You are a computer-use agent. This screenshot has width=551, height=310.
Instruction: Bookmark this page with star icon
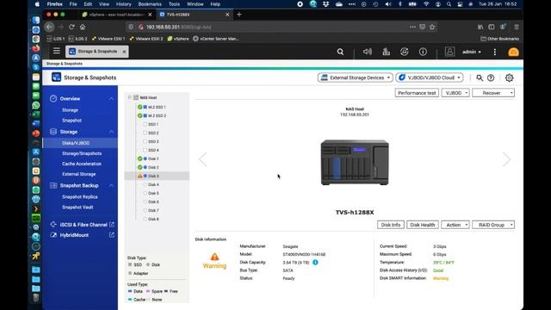(x=432, y=27)
